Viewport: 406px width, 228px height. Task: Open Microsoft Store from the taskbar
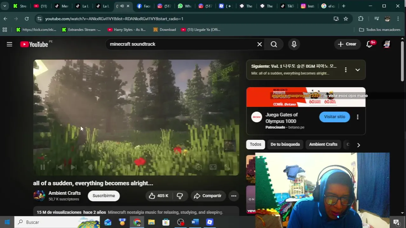(x=166, y=222)
